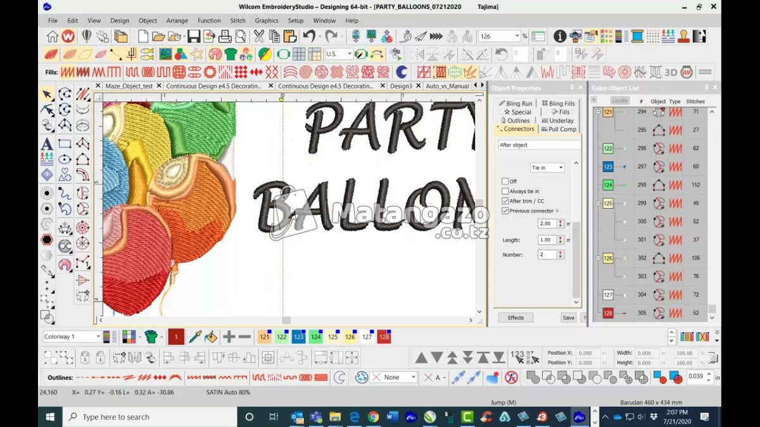Open the Stitch menu
Screen dimensions: 760x427
point(237,20)
